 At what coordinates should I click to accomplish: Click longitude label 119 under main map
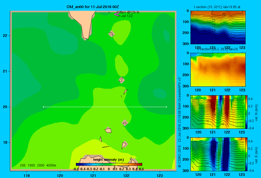27,175
